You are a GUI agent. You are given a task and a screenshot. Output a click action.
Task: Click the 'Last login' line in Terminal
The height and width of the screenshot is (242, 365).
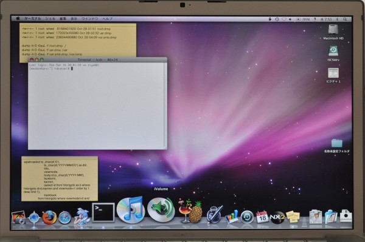pos(64,65)
